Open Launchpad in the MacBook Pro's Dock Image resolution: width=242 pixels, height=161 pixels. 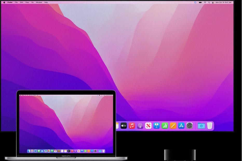(x=32, y=151)
